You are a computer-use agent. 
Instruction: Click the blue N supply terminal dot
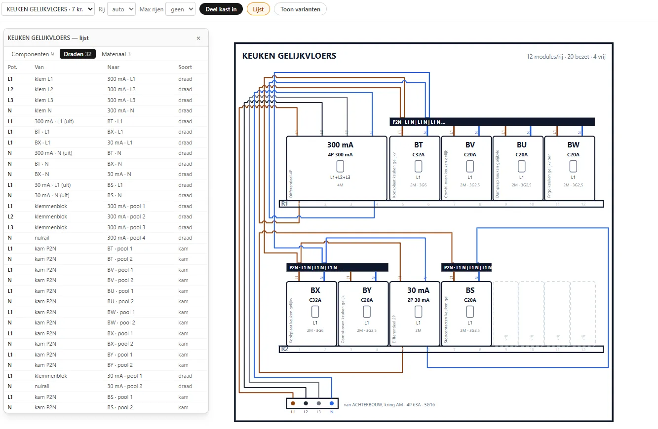pos(331,403)
